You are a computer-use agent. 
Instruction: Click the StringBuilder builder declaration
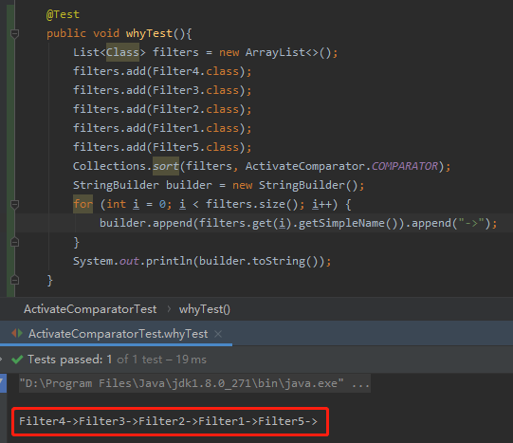click(218, 185)
